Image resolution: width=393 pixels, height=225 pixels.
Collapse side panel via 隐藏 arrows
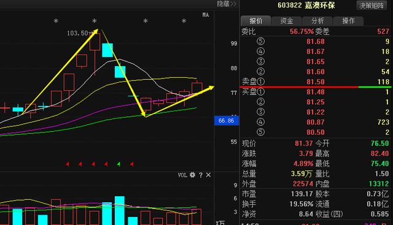227,4
